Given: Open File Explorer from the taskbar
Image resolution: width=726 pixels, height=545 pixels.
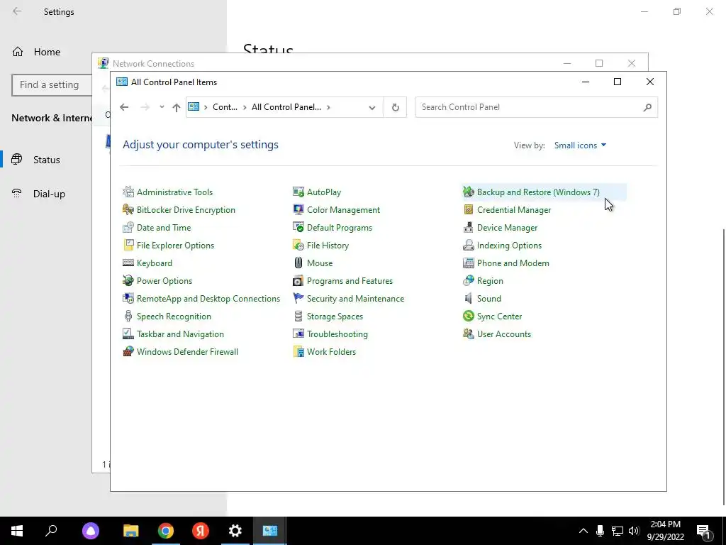Looking at the screenshot, I should point(131,531).
